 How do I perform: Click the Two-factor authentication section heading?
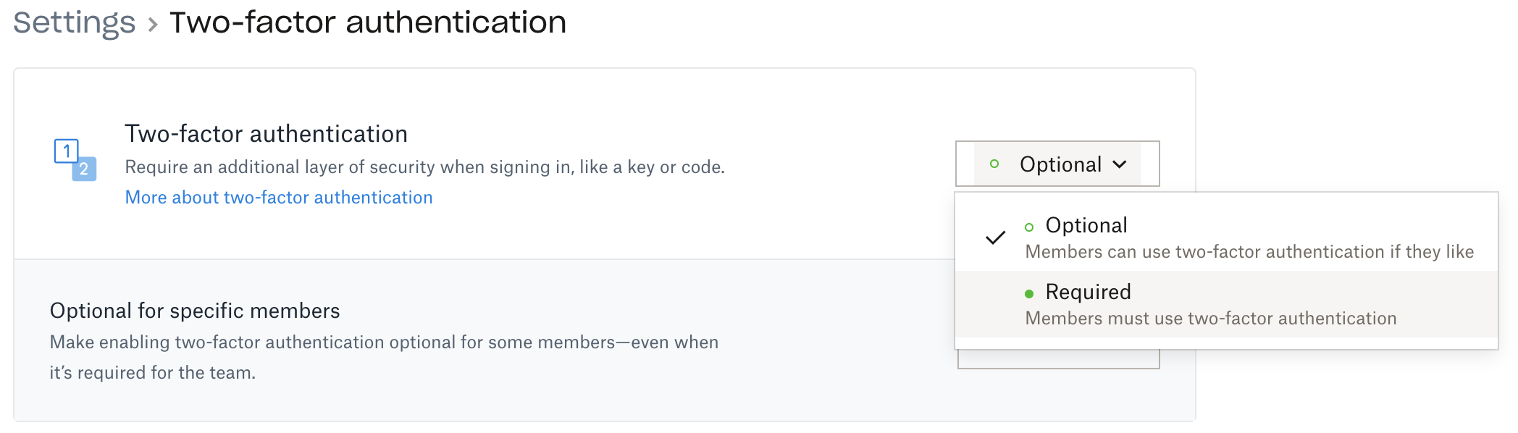pyautogui.click(x=266, y=134)
